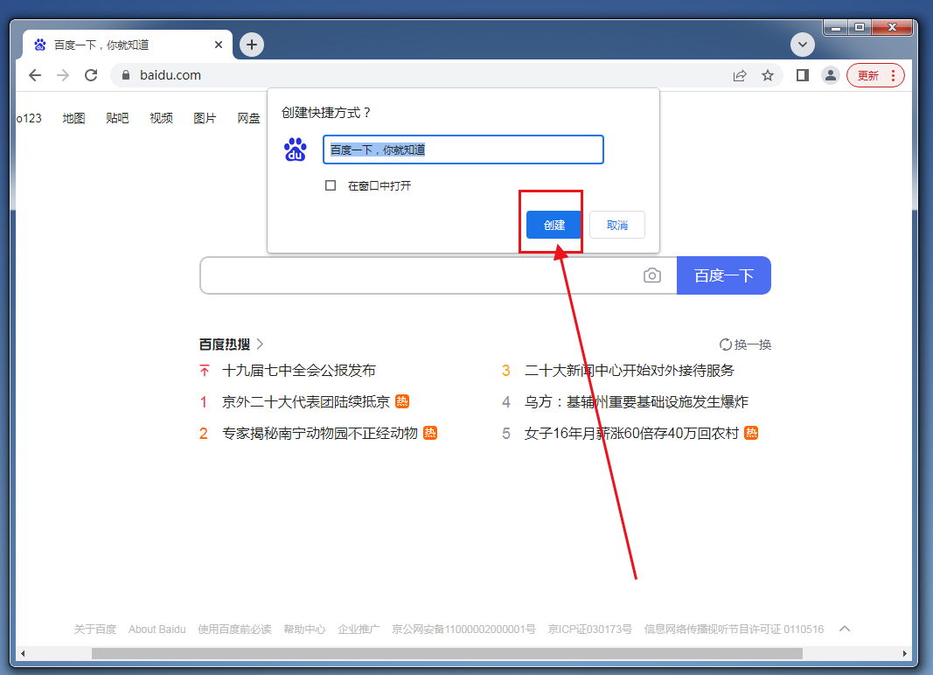Click the scroll-to-top caret in footer
Viewport: 933px width, 675px height.
point(845,629)
